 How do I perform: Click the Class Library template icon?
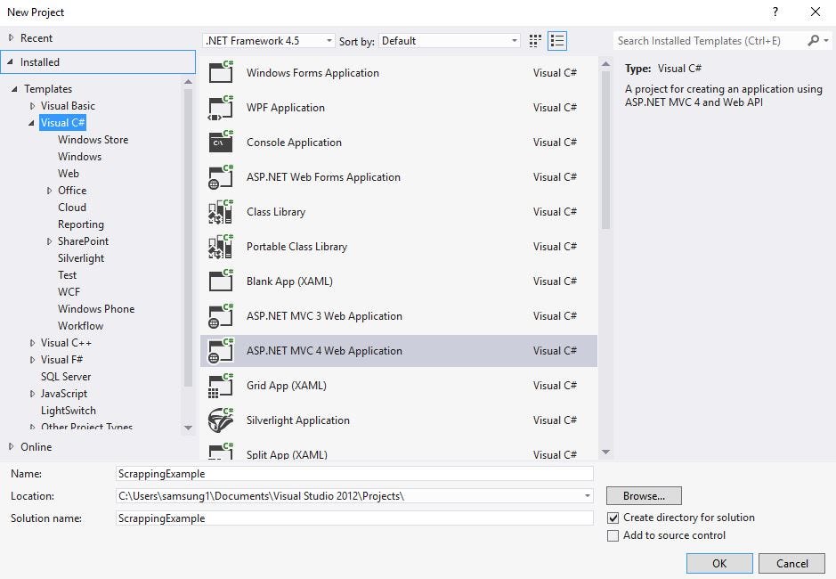point(221,211)
